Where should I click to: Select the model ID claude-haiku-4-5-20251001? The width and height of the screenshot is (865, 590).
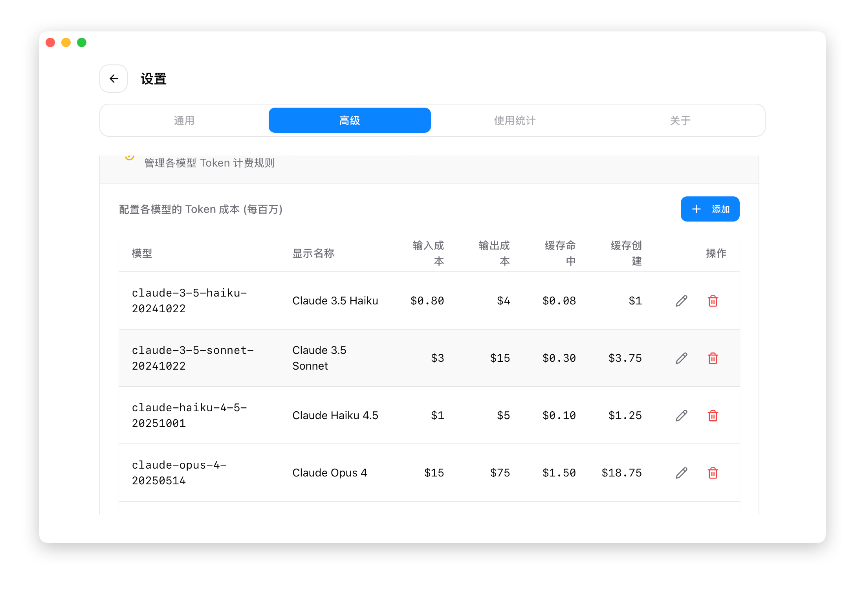pyautogui.click(x=189, y=416)
